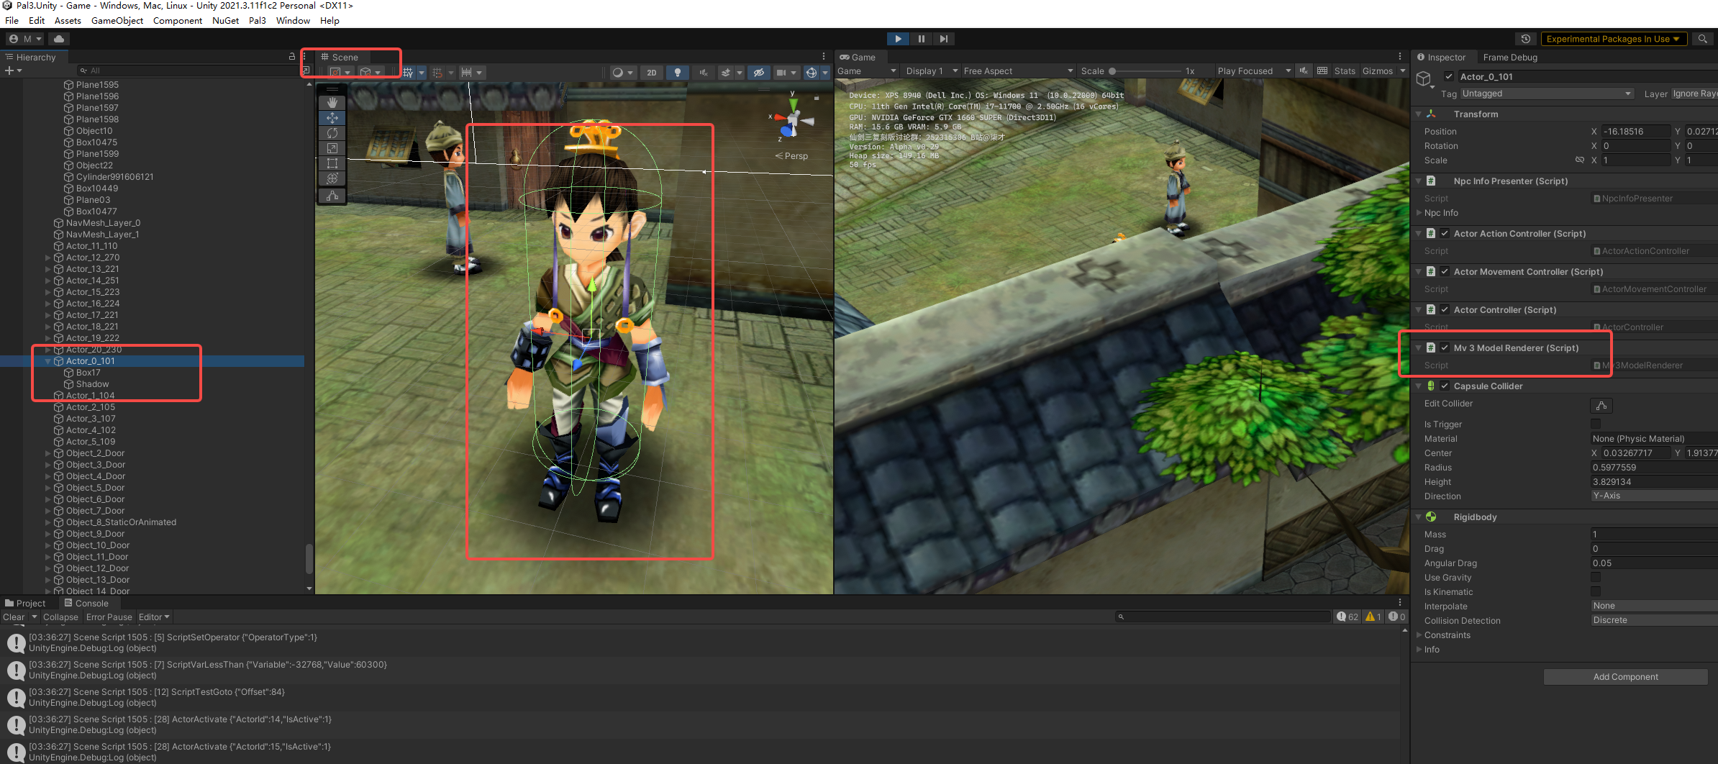
Task: Clear the Console messages
Action: 14,617
